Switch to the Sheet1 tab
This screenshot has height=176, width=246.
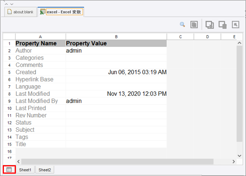point(25,170)
